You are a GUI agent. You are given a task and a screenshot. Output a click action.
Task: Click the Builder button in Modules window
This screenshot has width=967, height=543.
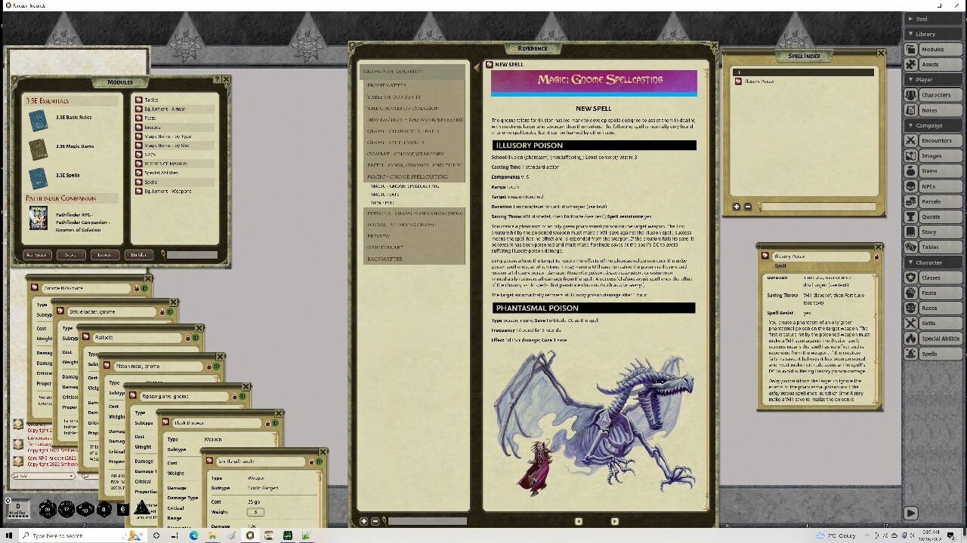pyautogui.click(x=139, y=255)
